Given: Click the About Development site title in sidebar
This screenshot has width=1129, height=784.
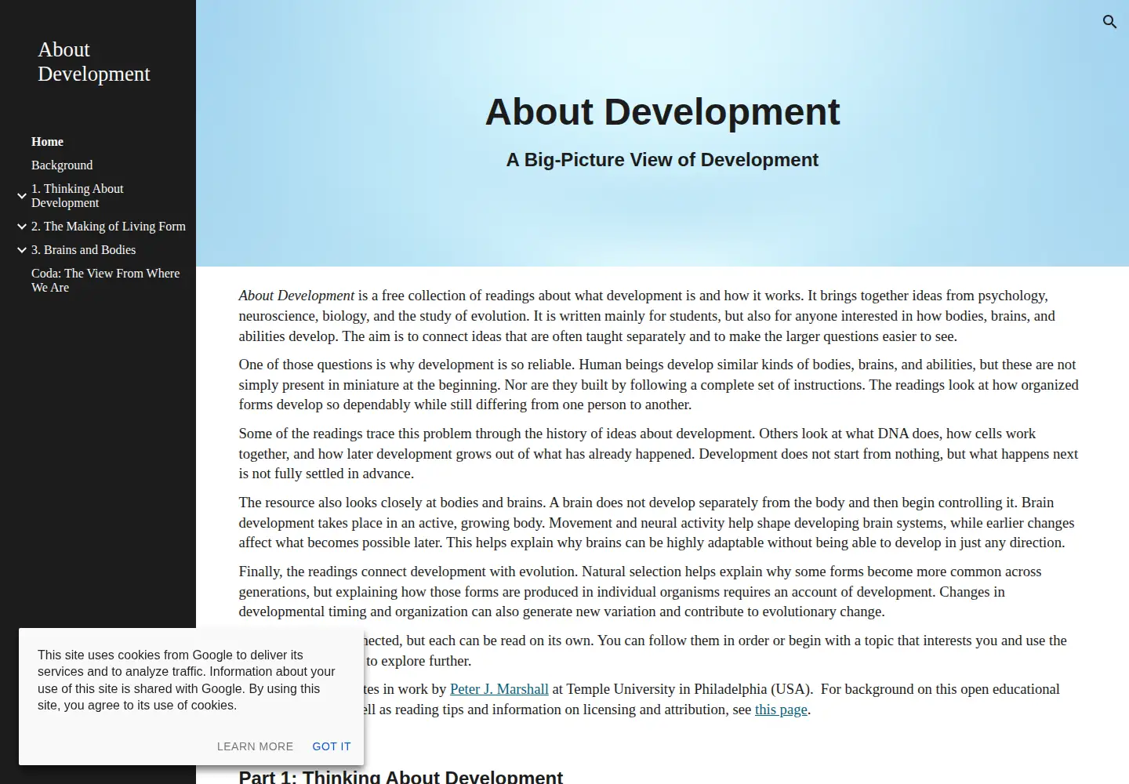Looking at the screenshot, I should [x=94, y=61].
